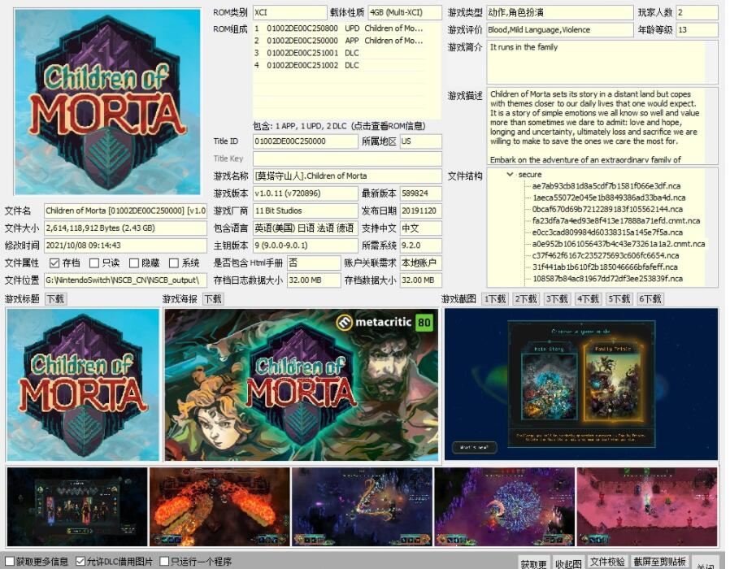Click the game poster with metacritic 80
The height and width of the screenshot is (569, 730).
[x=302, y=384]
